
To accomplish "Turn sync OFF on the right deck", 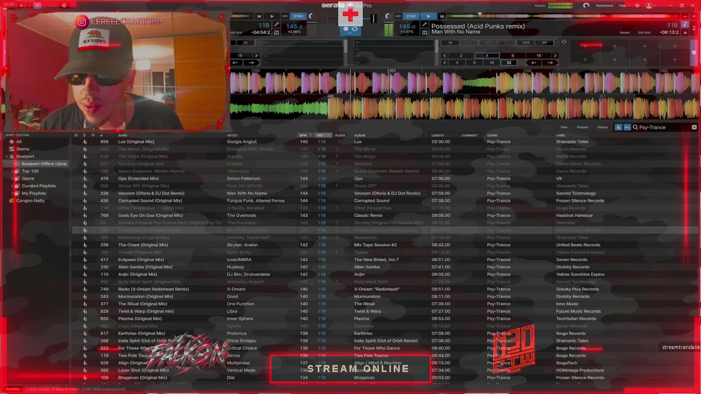I will (x=398, y=16).
